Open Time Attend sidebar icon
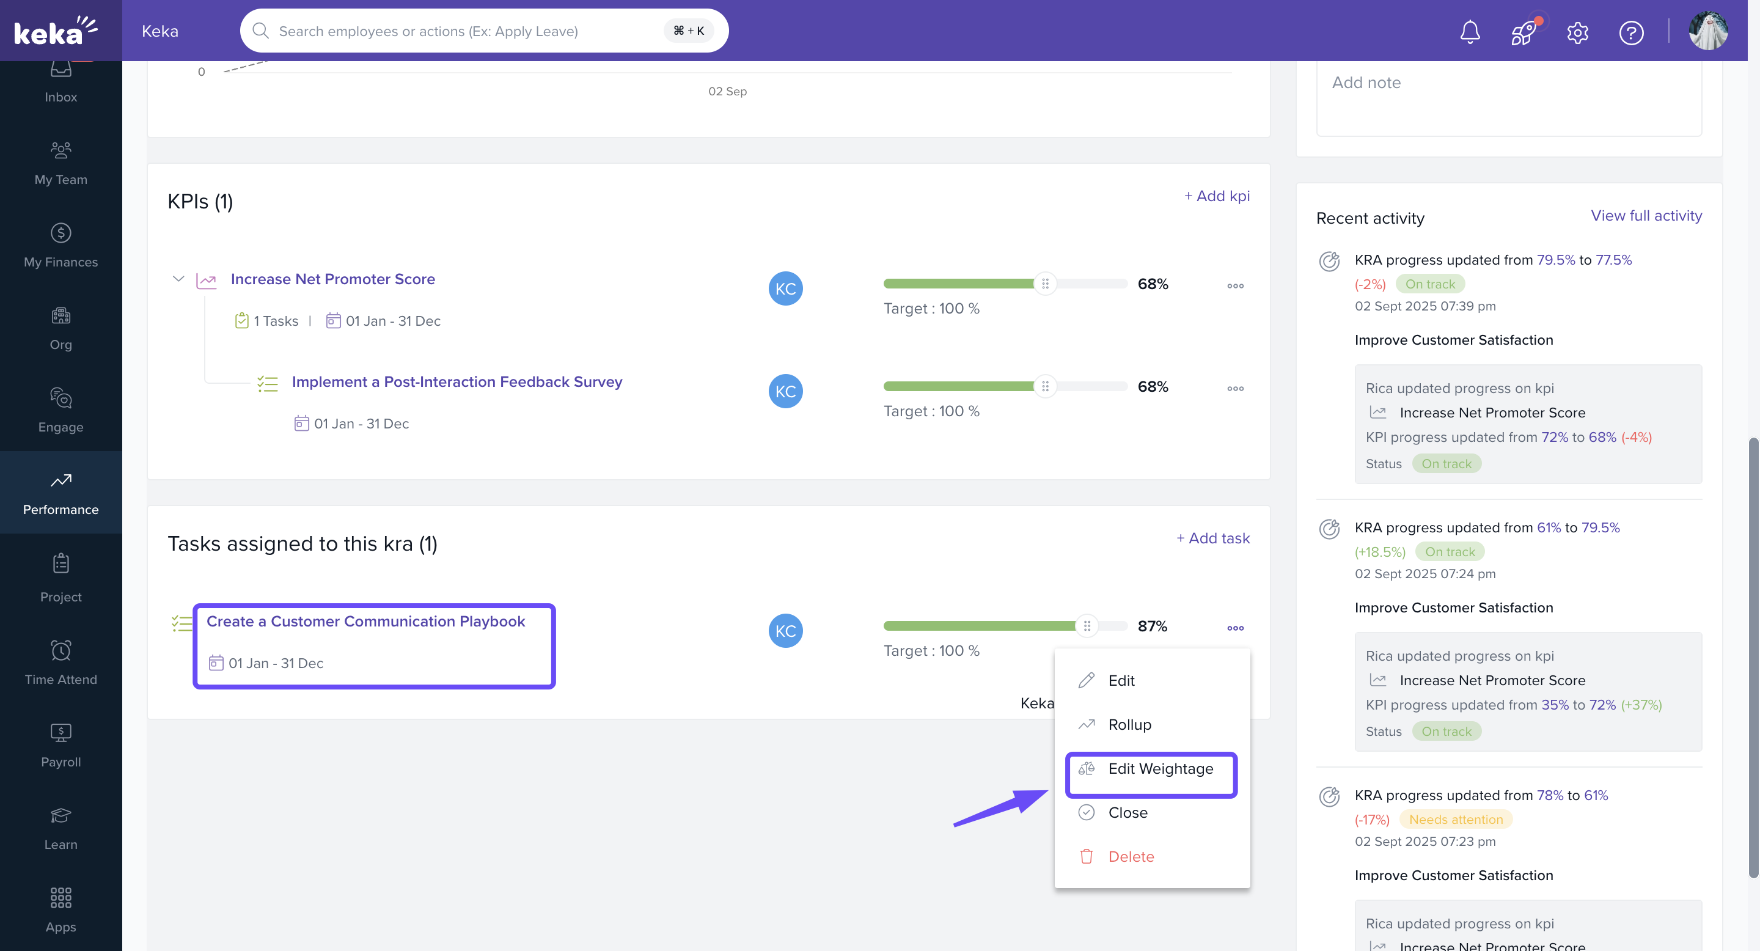The image size is (1760, 951). pos(61,662)
